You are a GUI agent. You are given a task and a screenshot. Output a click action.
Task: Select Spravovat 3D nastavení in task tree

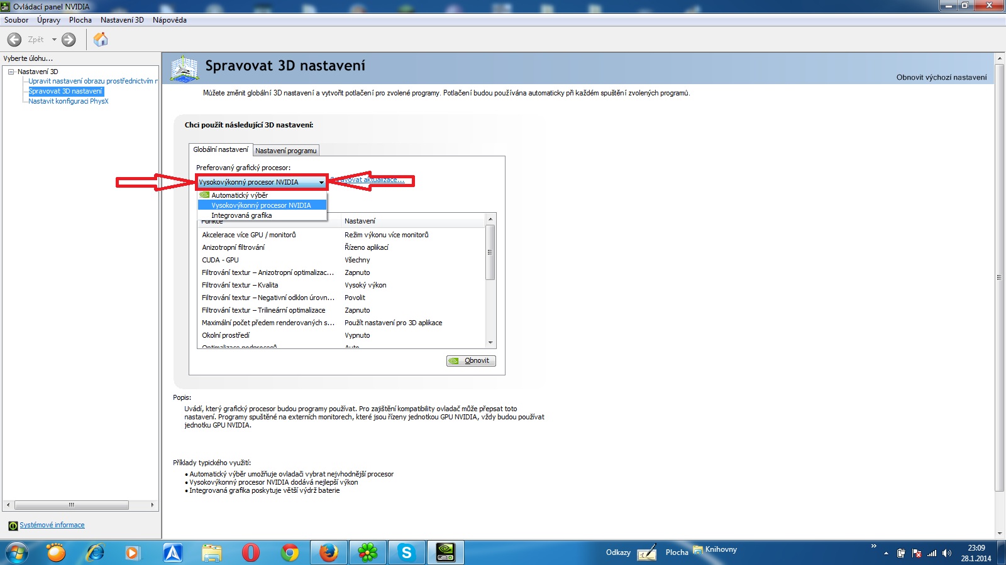point(66,91)
